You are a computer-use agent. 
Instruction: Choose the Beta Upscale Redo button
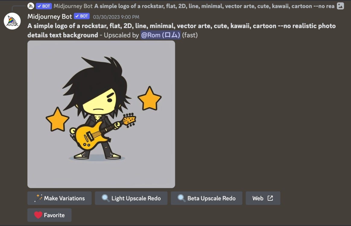tap(207, 198)
